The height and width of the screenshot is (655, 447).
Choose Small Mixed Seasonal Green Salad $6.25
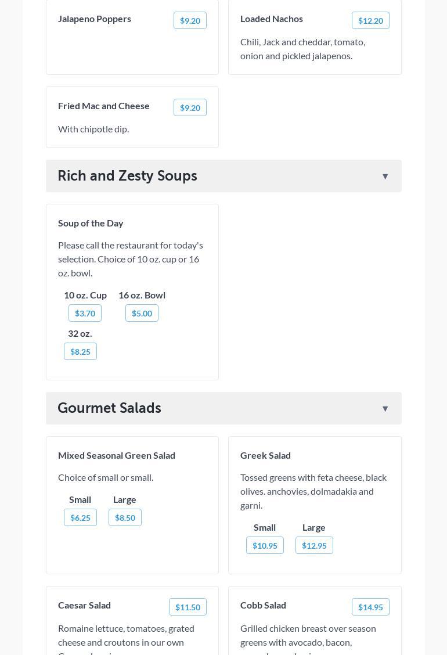coord(80,517)
